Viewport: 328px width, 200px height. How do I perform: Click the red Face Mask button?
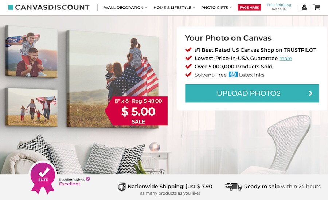[249, 7]
